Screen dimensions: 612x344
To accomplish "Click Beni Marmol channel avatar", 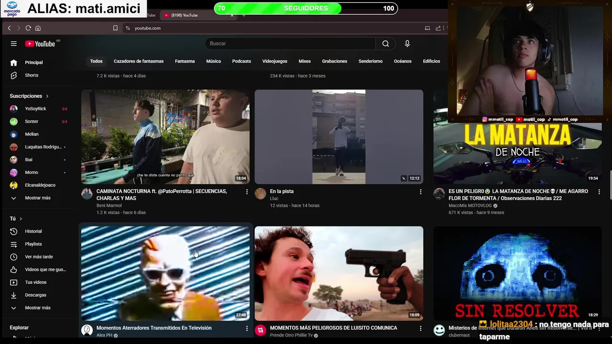I will [87, 193].
